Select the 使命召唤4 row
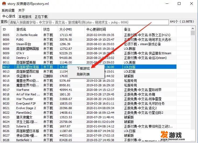This screenshot has width=198, height=143. [x=89, y=135]
